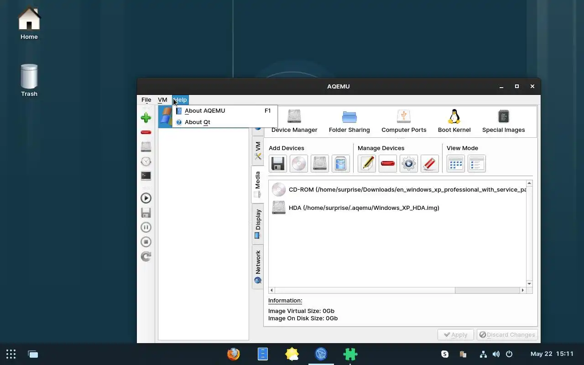Viewport: 584px width, 365px height.
Task: Click the horizontal scrollbar of device list
Action: [365, 290]
